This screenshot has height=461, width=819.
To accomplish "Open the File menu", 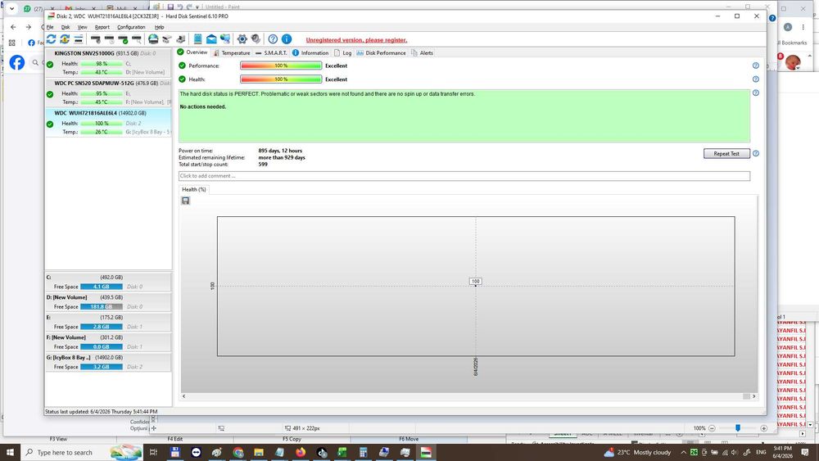I will (50, 27).
